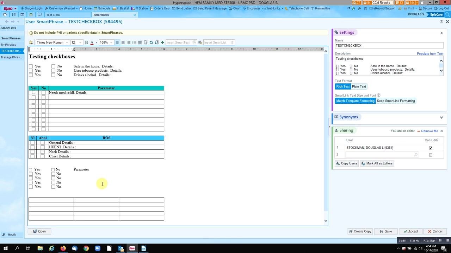Screen dimensions: 451x253
Task: Click the align right icon
Action: tap(129, 43)
